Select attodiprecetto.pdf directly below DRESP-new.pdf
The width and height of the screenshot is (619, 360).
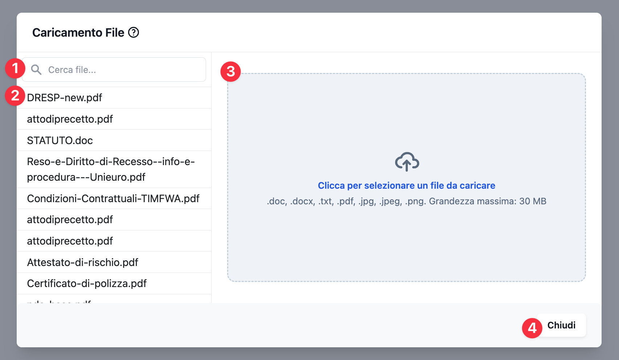[x=70, y=119]
